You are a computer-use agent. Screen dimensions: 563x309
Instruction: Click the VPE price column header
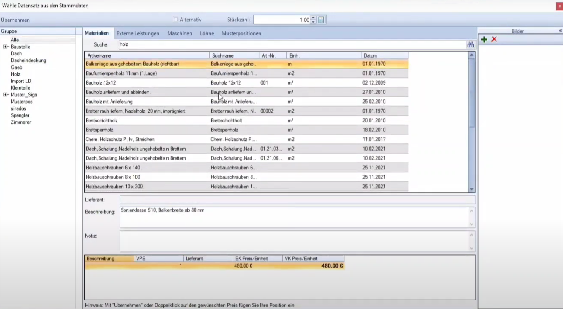(158, 258)
